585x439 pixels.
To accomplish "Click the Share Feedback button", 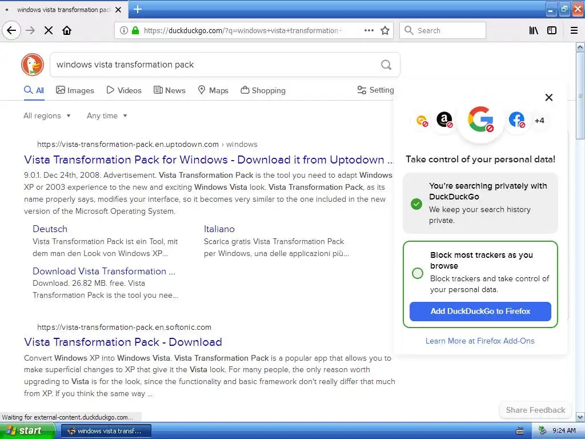I will (x=535, y=410).
